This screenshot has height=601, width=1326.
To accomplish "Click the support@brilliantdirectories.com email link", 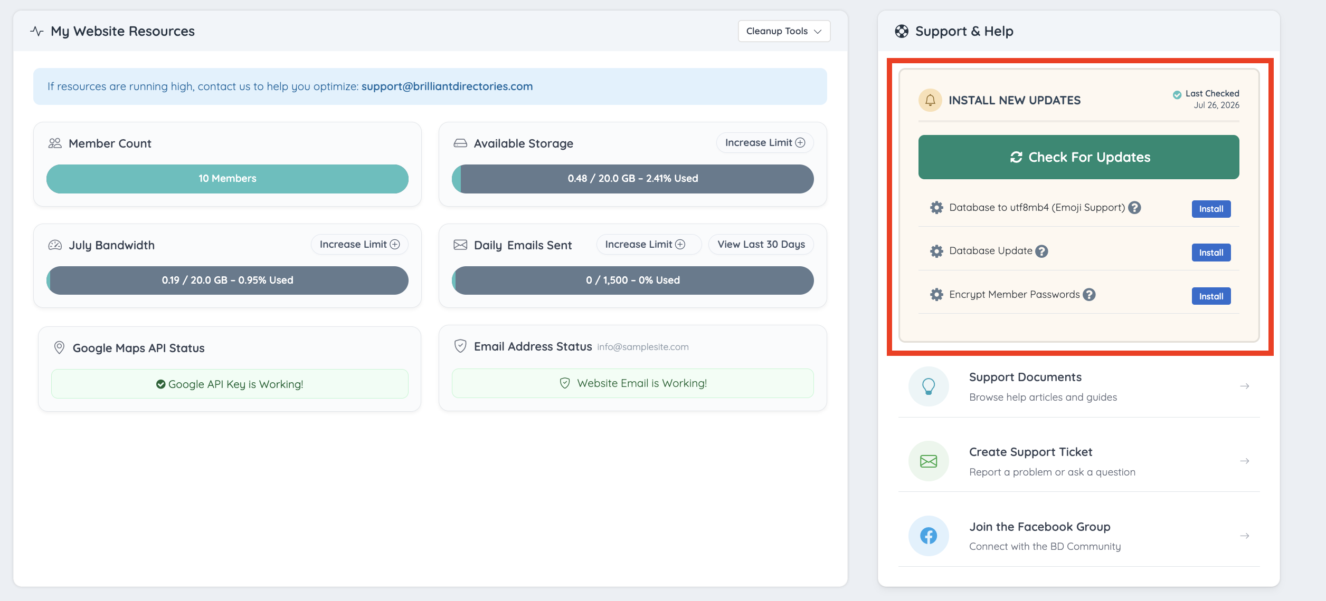I will click(x=447, y=86).
